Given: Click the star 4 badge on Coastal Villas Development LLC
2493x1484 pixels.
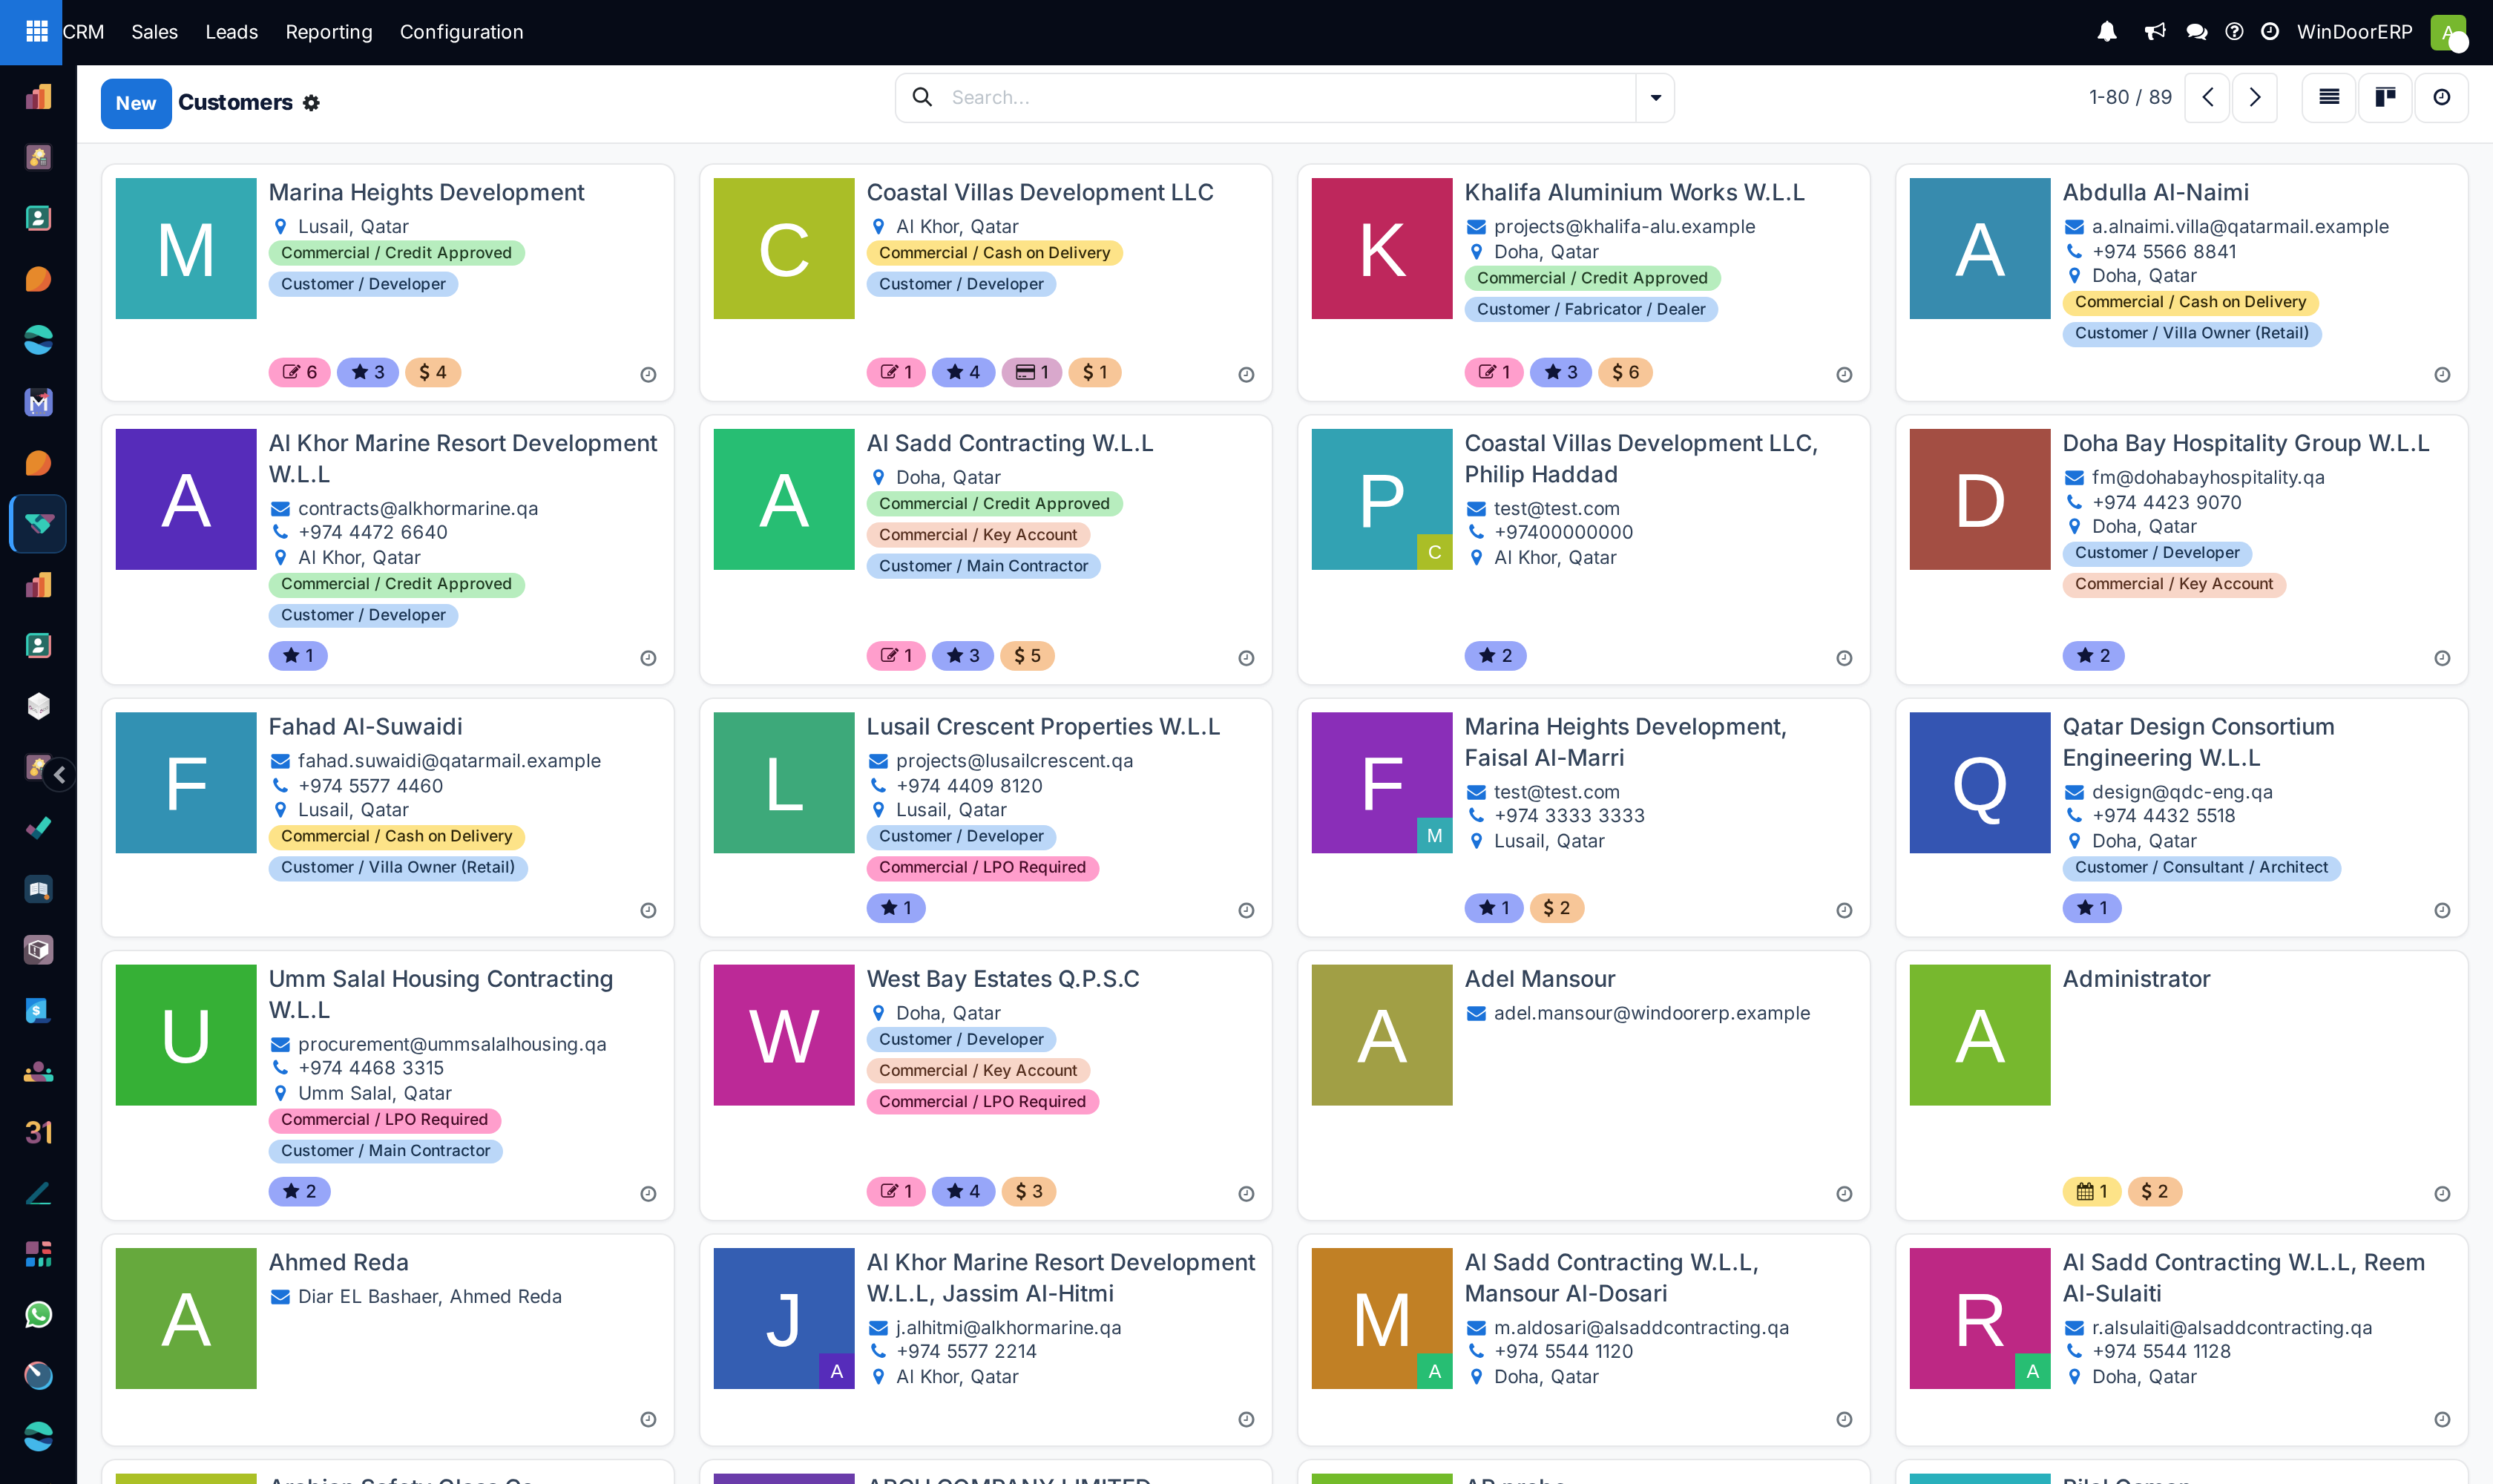Looking at the screenshot, I should 963,372.
